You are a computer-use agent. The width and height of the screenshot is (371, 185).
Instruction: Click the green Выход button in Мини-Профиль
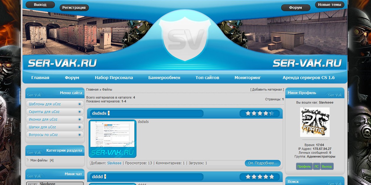pyautogui.click(x=327, y=166)
